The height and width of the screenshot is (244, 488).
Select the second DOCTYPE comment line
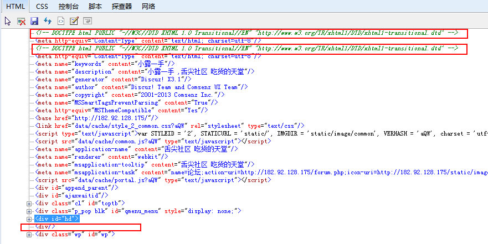click(247, 48)
